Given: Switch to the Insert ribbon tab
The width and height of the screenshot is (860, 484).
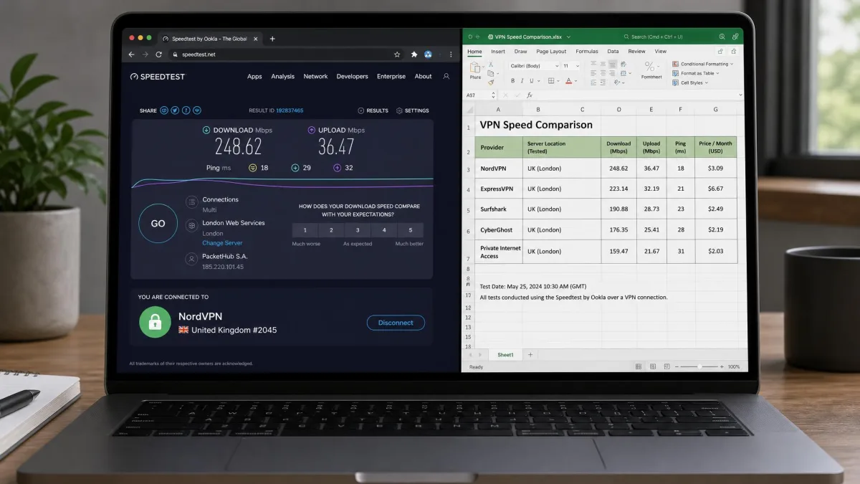Looking at the screenshot, I should 498,52.
